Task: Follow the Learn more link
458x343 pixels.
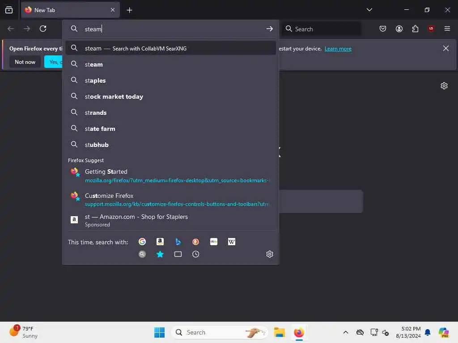Action: 338,49
